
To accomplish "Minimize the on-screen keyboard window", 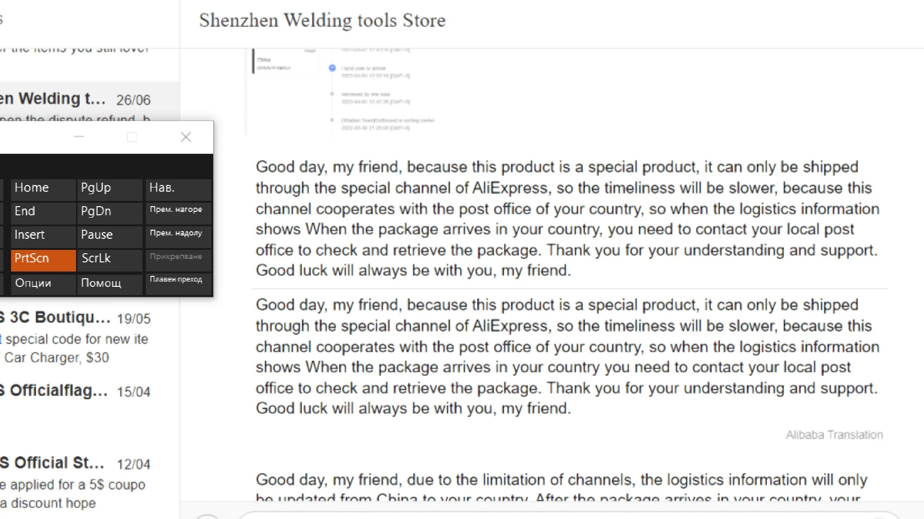I will 79,137.
